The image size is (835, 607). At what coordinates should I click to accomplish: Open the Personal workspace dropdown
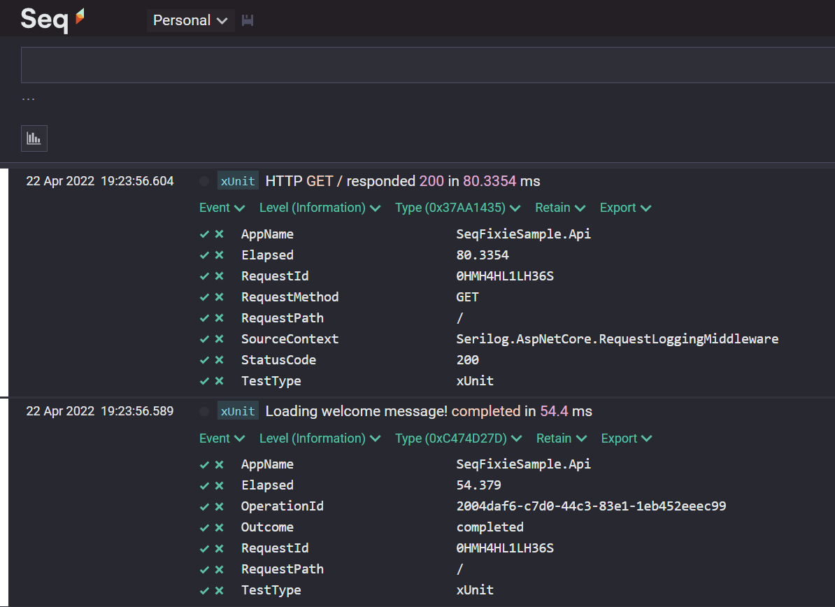coord(190,20)
